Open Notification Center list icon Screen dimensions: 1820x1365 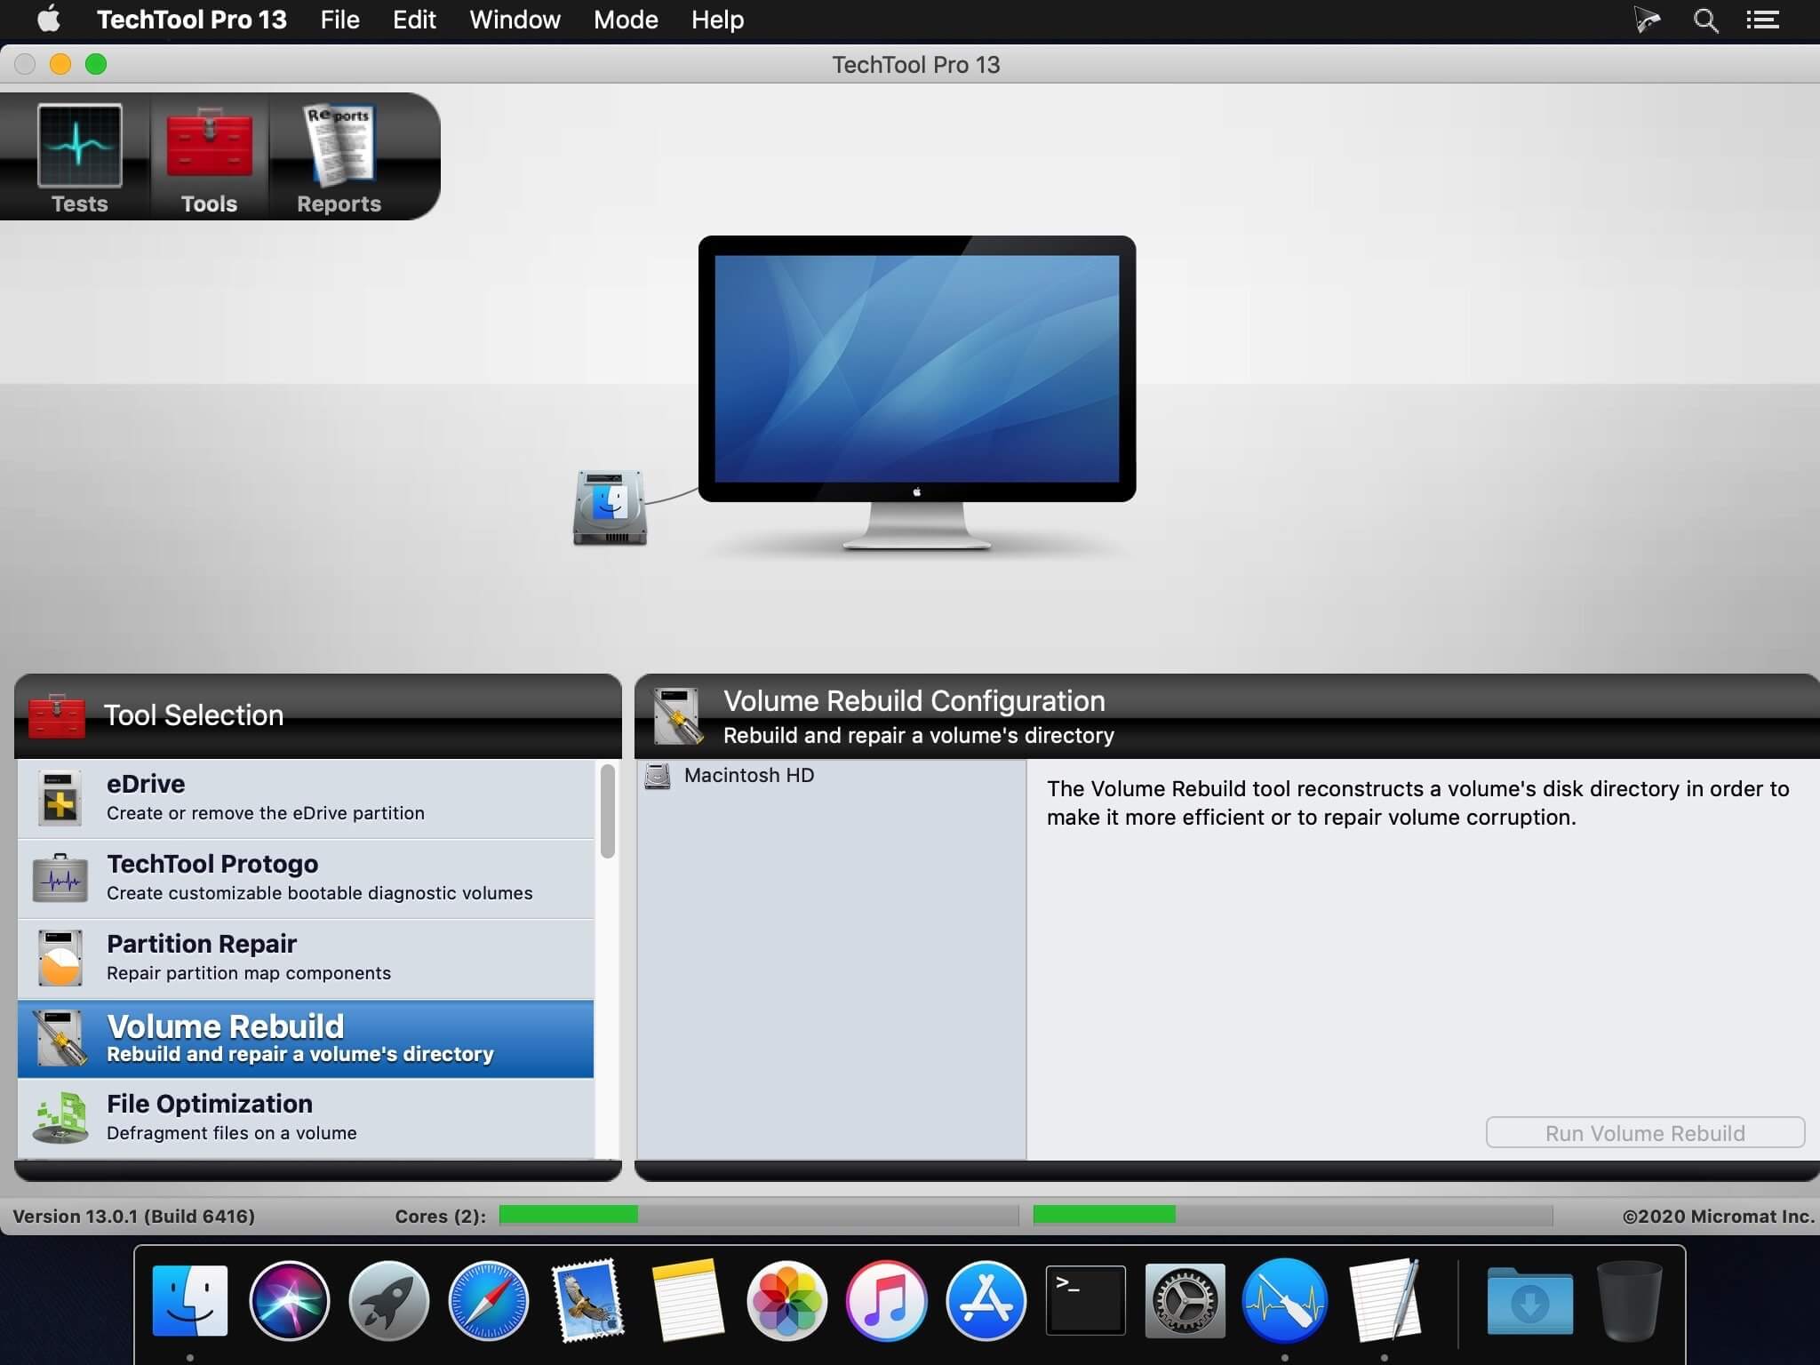coord(1762,20)
